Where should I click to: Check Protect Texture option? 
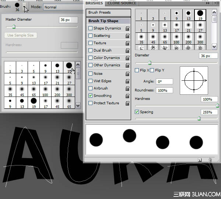[x=90, y=103]
